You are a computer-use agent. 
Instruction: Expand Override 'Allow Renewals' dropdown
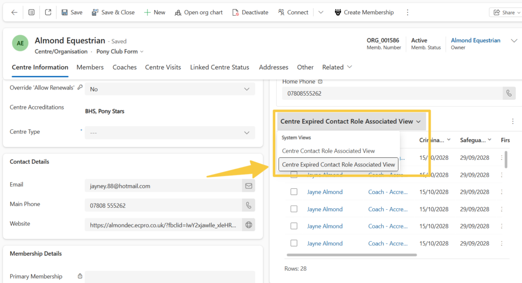170,89
